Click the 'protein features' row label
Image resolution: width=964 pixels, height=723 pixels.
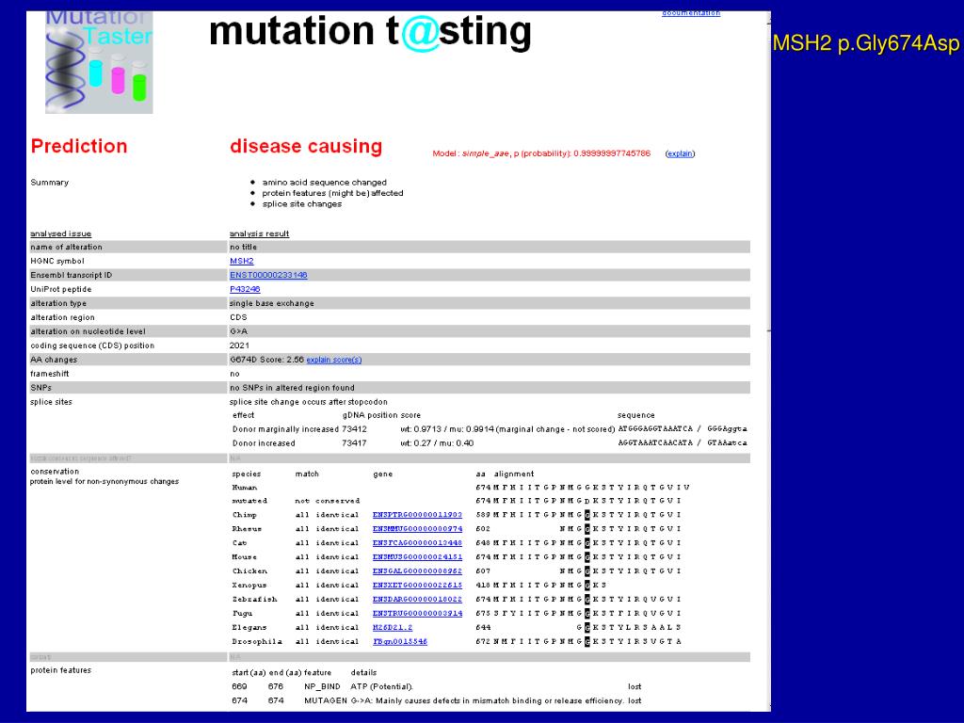61,670
